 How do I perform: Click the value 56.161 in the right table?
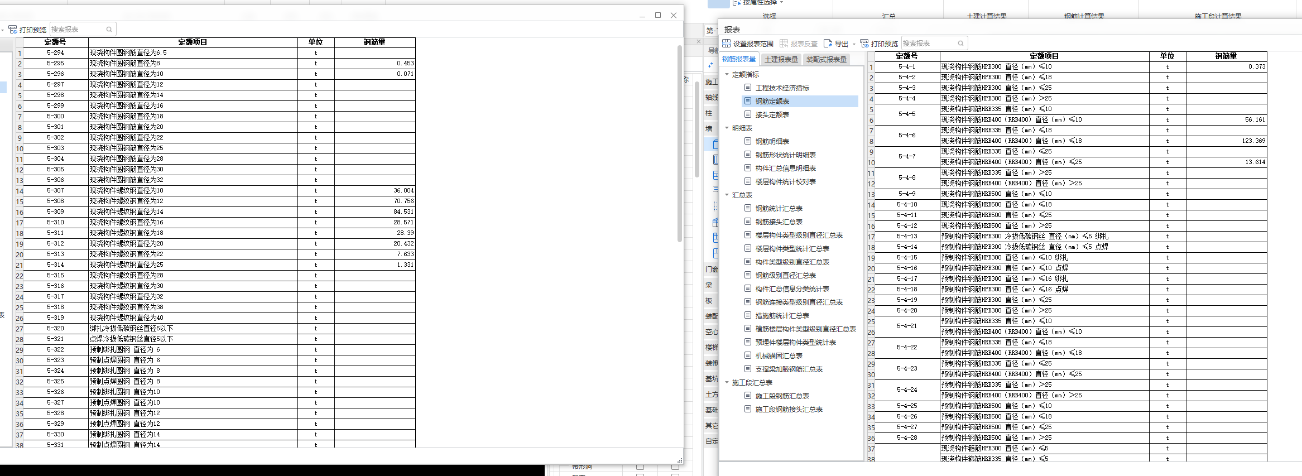pos(1255,120)
